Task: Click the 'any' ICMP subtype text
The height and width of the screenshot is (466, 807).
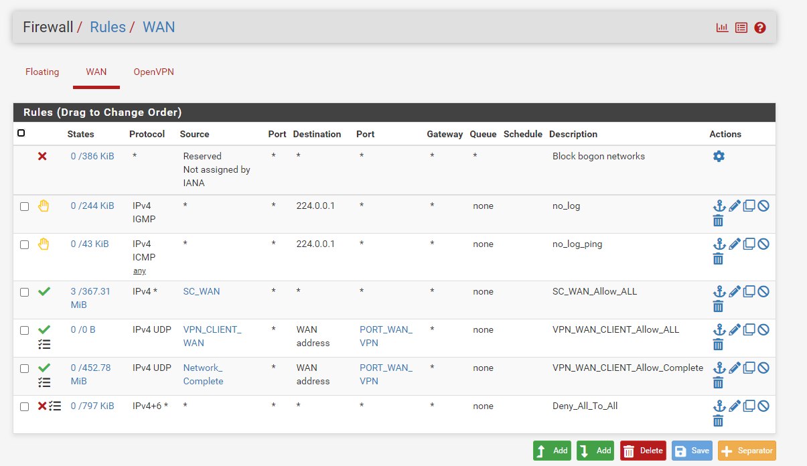Action: pyautogui.click(x=139, y=271)
